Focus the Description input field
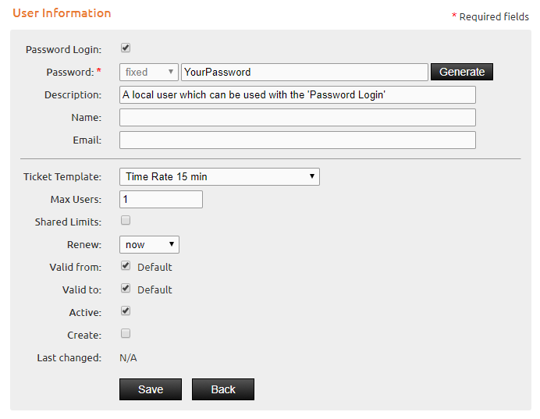540x419 pixels. coord(297,94)
